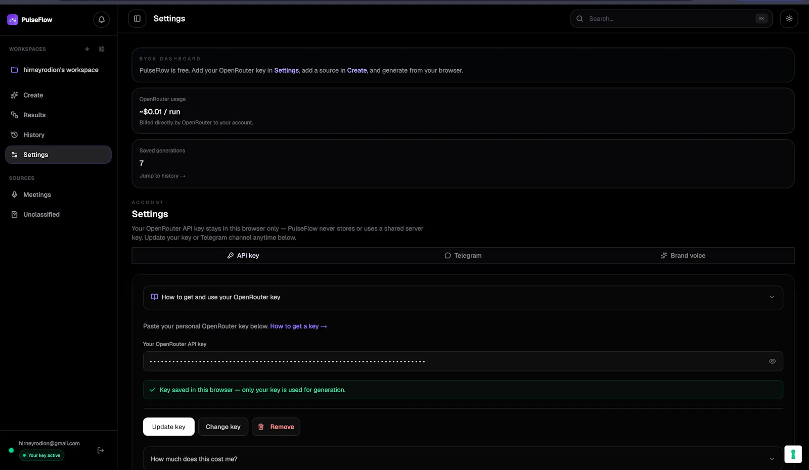Add a new workspace with plus icon

[87, 49]
